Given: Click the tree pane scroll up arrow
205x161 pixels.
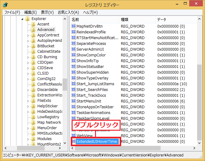Looking at the screenshot, I should (65, 19).
